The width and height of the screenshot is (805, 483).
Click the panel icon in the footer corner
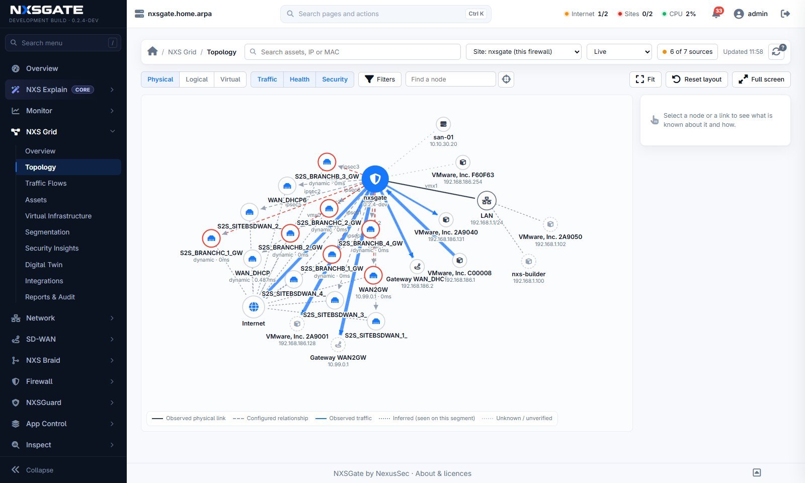coord(757,472)
